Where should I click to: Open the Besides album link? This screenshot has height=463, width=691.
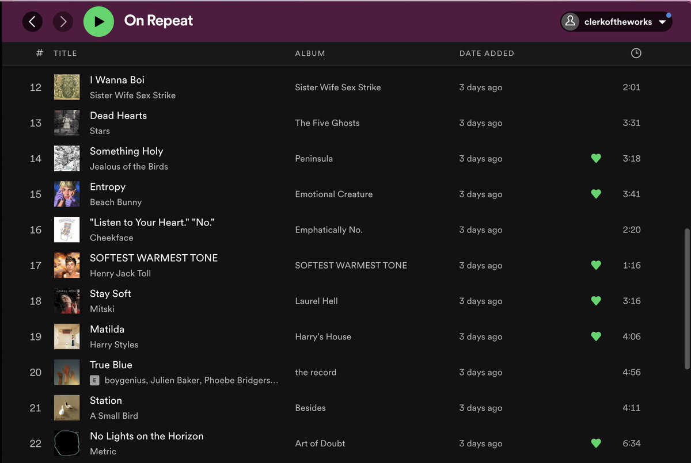point(310,408)
